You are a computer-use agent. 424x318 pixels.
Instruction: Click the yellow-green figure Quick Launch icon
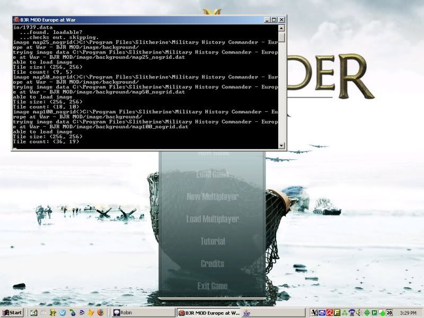click(53, 313)
